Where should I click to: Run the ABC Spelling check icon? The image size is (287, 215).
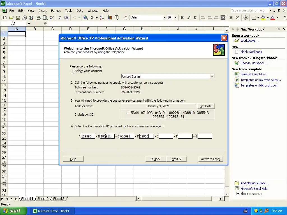click(x=52, y=18)
